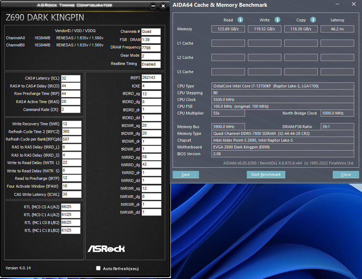Click the tWRWR_sg value 12 field

coord(152,188)
